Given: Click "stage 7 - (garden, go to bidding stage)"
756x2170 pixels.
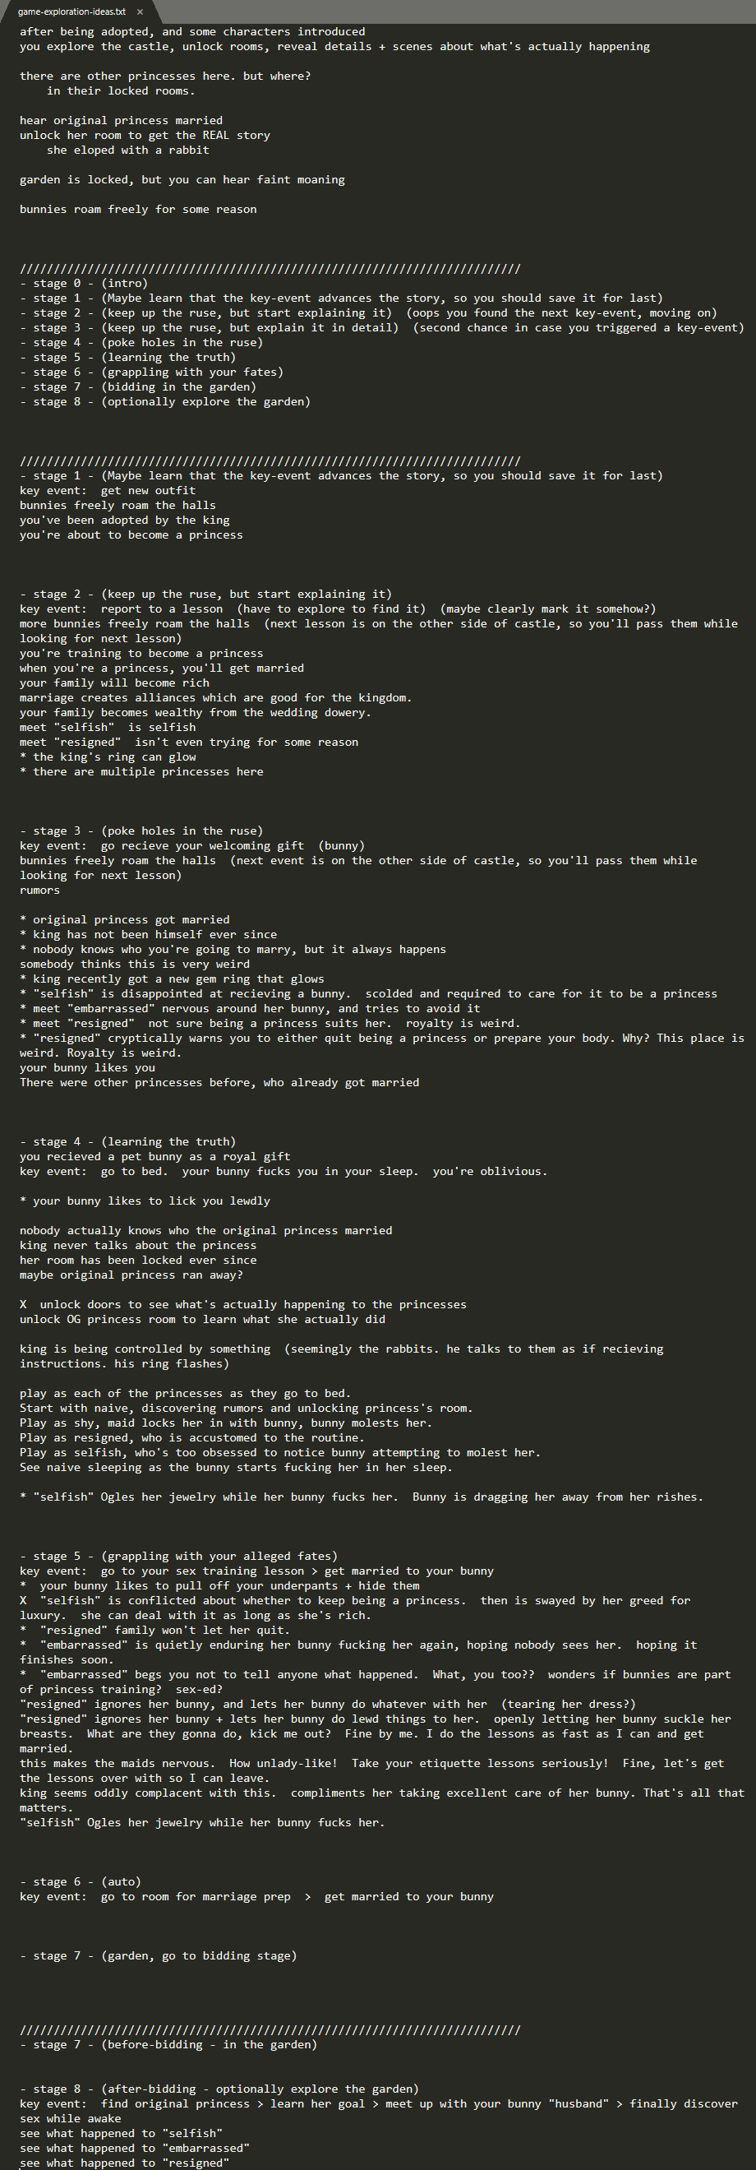Looking at the screenshot, I should (159, 1956).
